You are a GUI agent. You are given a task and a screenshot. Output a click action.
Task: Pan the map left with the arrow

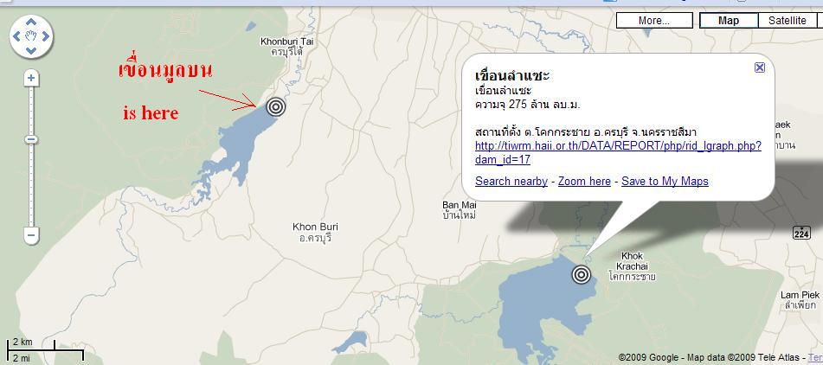(16, 36)
